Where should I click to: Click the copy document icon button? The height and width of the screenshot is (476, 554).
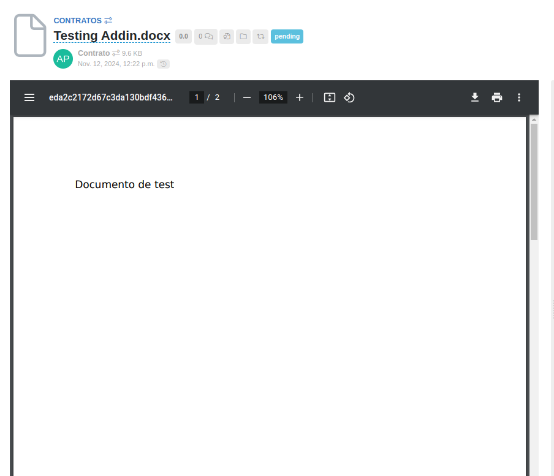[x=227, y=37]
